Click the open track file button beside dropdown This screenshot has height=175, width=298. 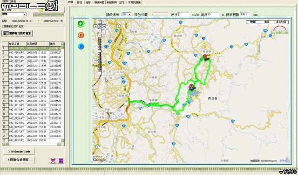pyautogui.click(x=49, y=10)
